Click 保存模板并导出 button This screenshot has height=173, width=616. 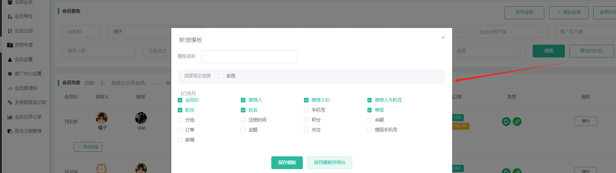[x=329, y=163]
